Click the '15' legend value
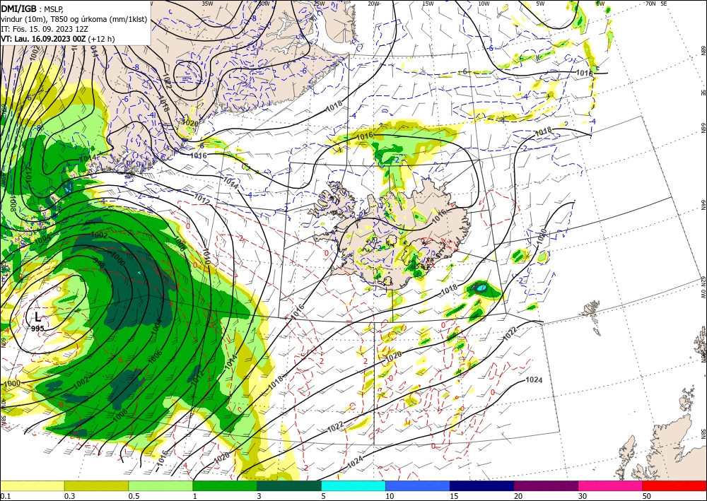The image size is (707, 501). coord(454,496)
